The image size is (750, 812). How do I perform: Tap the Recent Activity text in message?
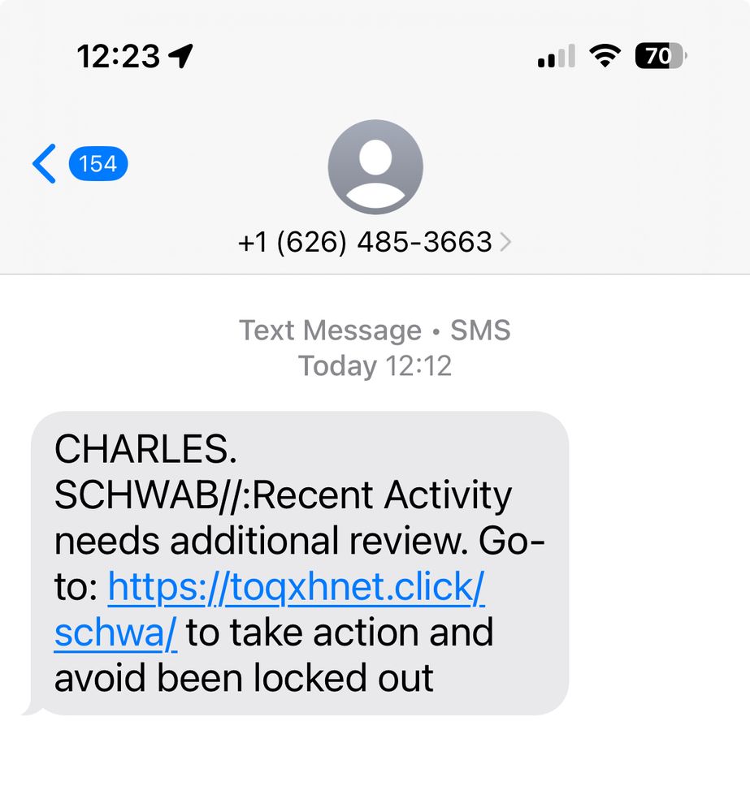tap(383, 495)
